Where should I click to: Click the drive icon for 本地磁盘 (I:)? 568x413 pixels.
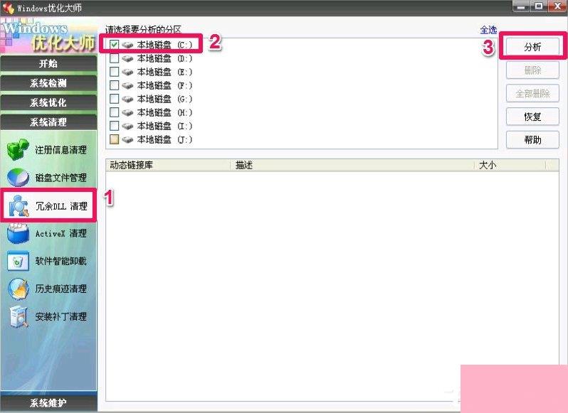pos(127,126)
